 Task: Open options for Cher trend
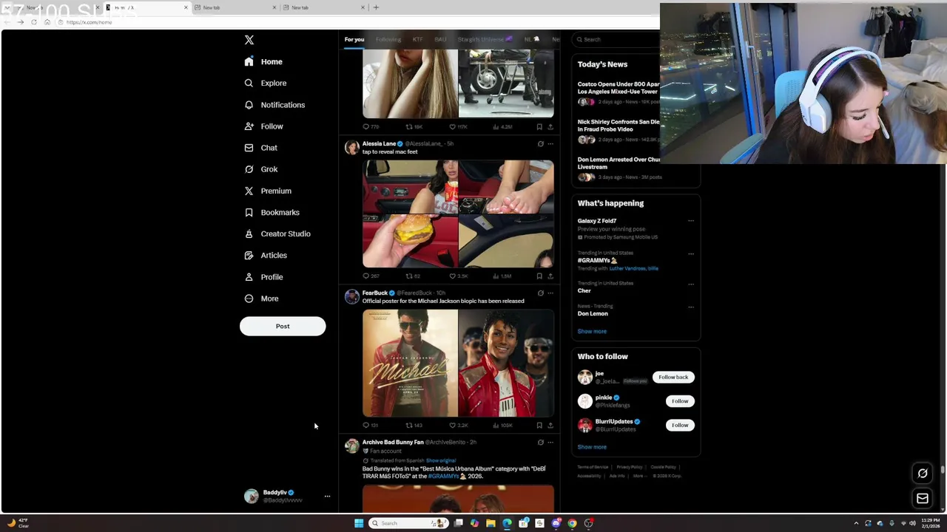coord(691,284)
